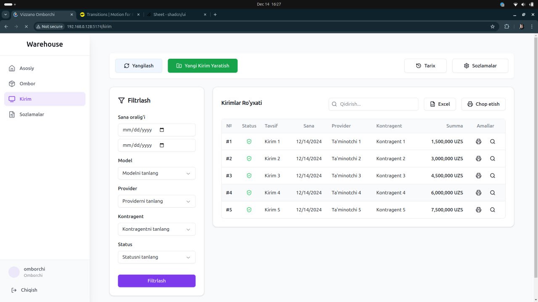
Task: Click the Qidirish search field
Action: 374,104
